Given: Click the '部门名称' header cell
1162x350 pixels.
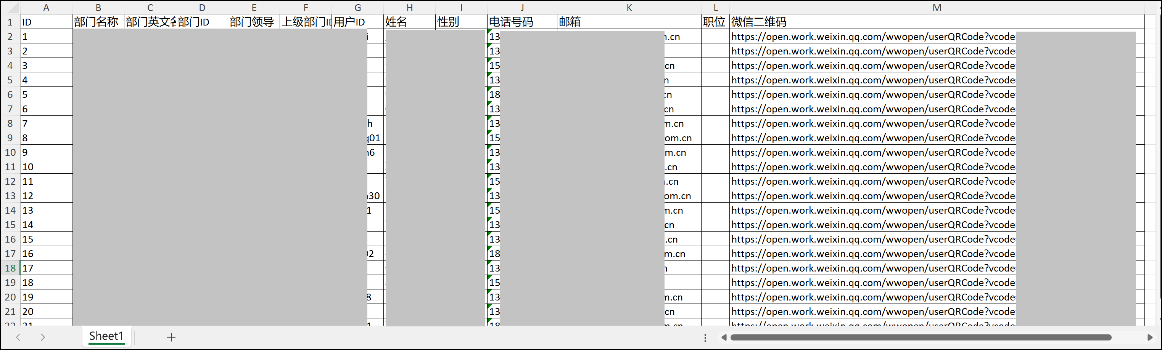Looking at the screenshot, I should [98, 22].
